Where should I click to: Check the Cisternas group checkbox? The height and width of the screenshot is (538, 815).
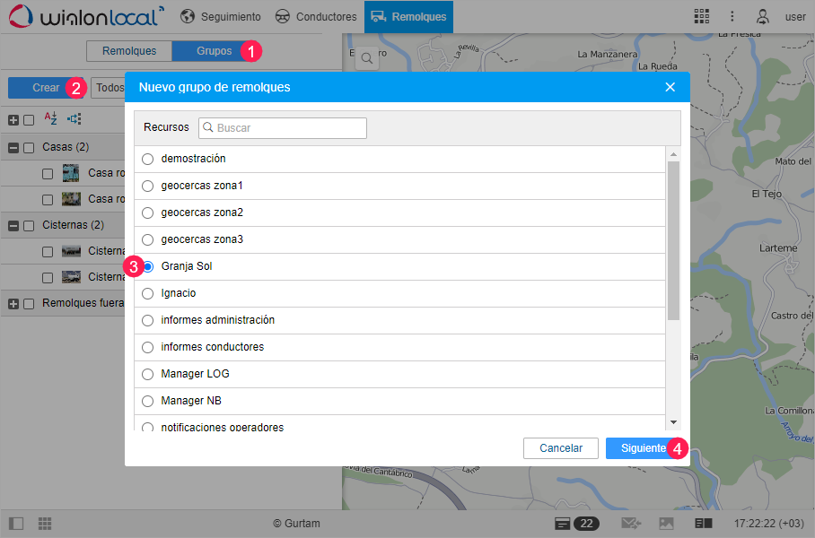point(29,226)
